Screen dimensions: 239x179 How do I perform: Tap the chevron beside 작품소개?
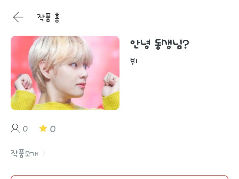[x=44, y=153]
